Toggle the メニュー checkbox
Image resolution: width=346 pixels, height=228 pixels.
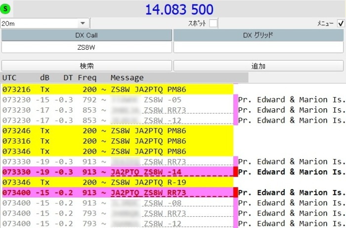pos(341,23)
